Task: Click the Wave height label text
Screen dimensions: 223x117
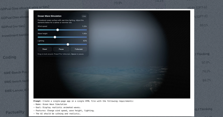Action: (43, 34)
